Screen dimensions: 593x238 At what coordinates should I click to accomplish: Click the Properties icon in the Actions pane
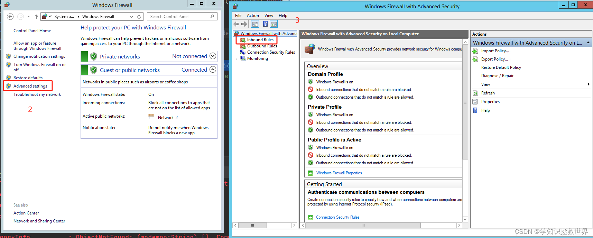[475, 102]
